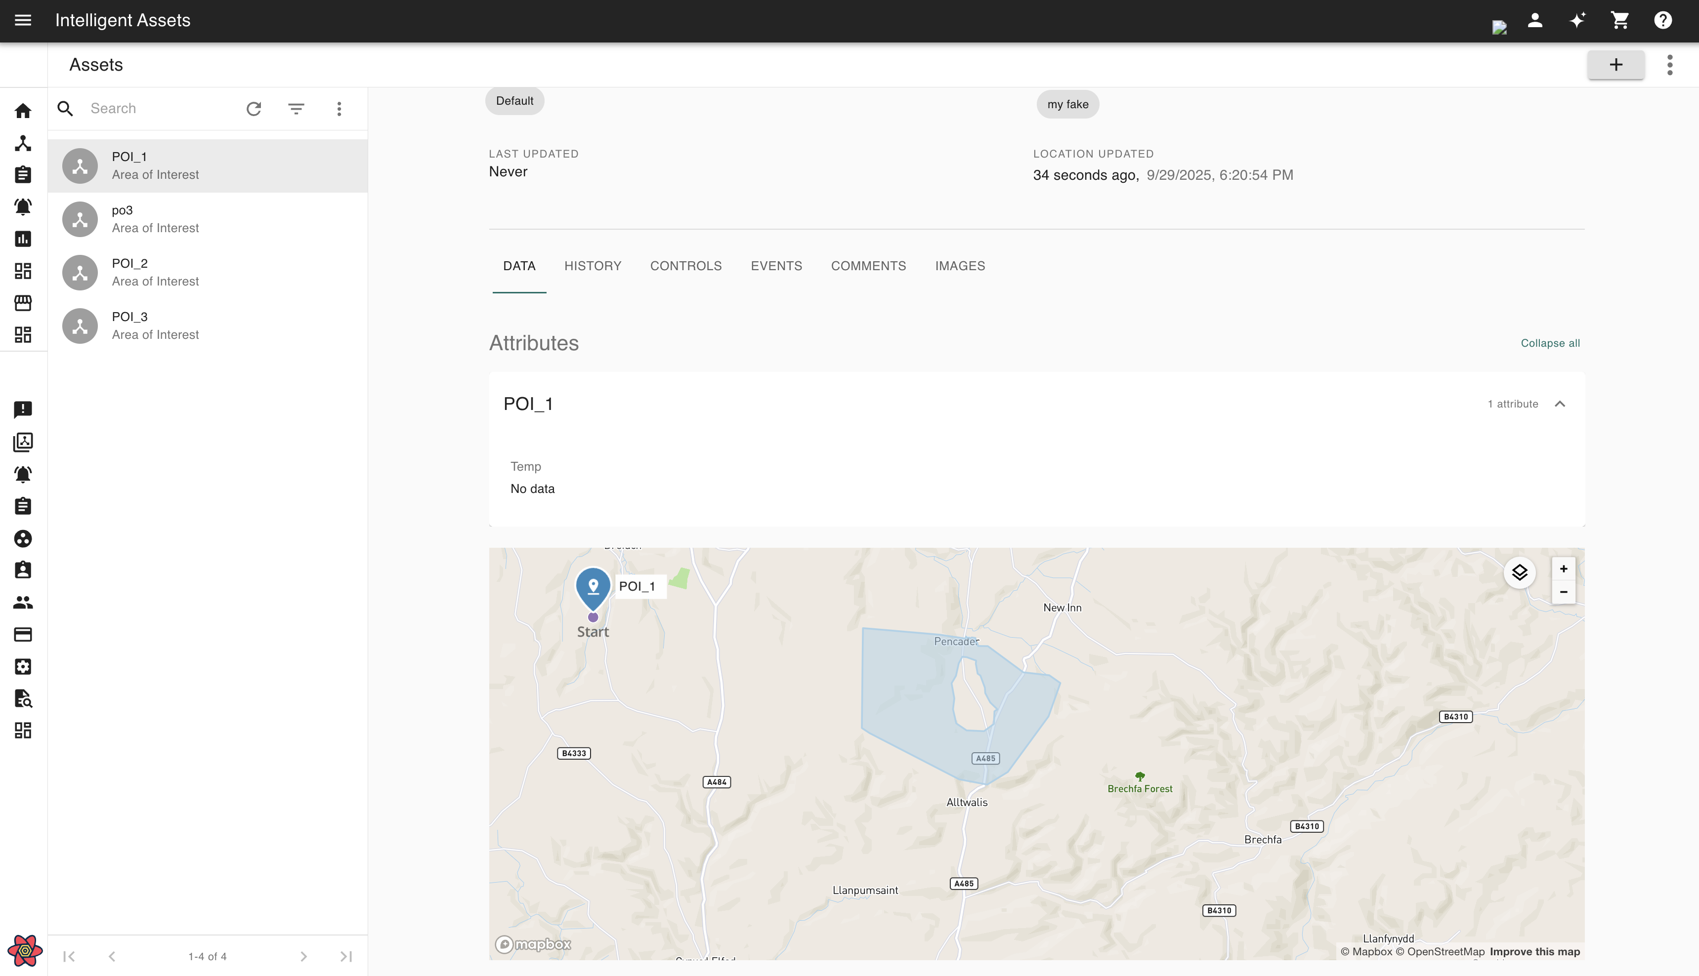Screen dimensions: 1699x976
Task: Select POI_2 in the asset list
Action: tap(208, 272)
